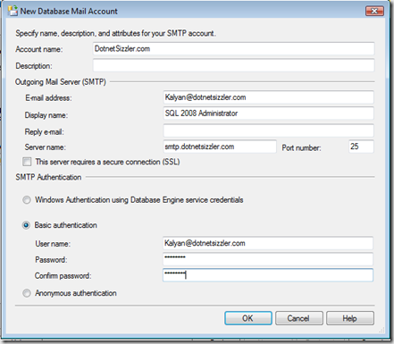Click the OK button
The height and width of the screenshot is (344, 394).
coord(248,318)
